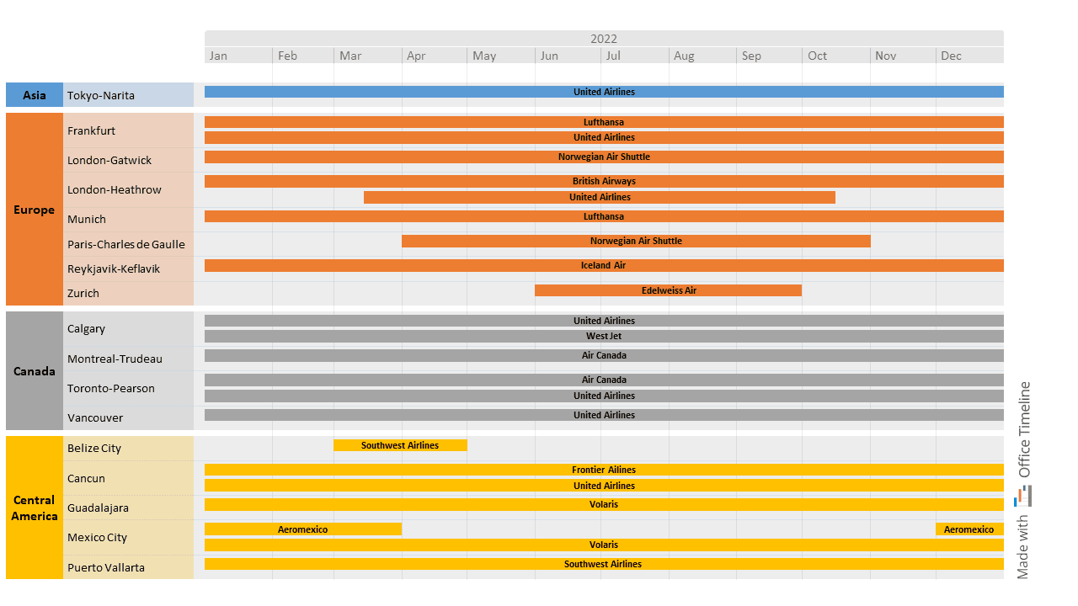This screenshot has width=1078, height=606.
Task: Select the Tokyo-Narita row label
Action: [x=101, y=94]
